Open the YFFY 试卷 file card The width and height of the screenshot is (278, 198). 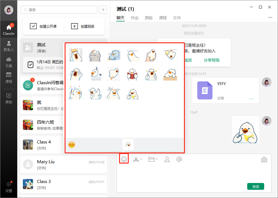click(225, 90)
